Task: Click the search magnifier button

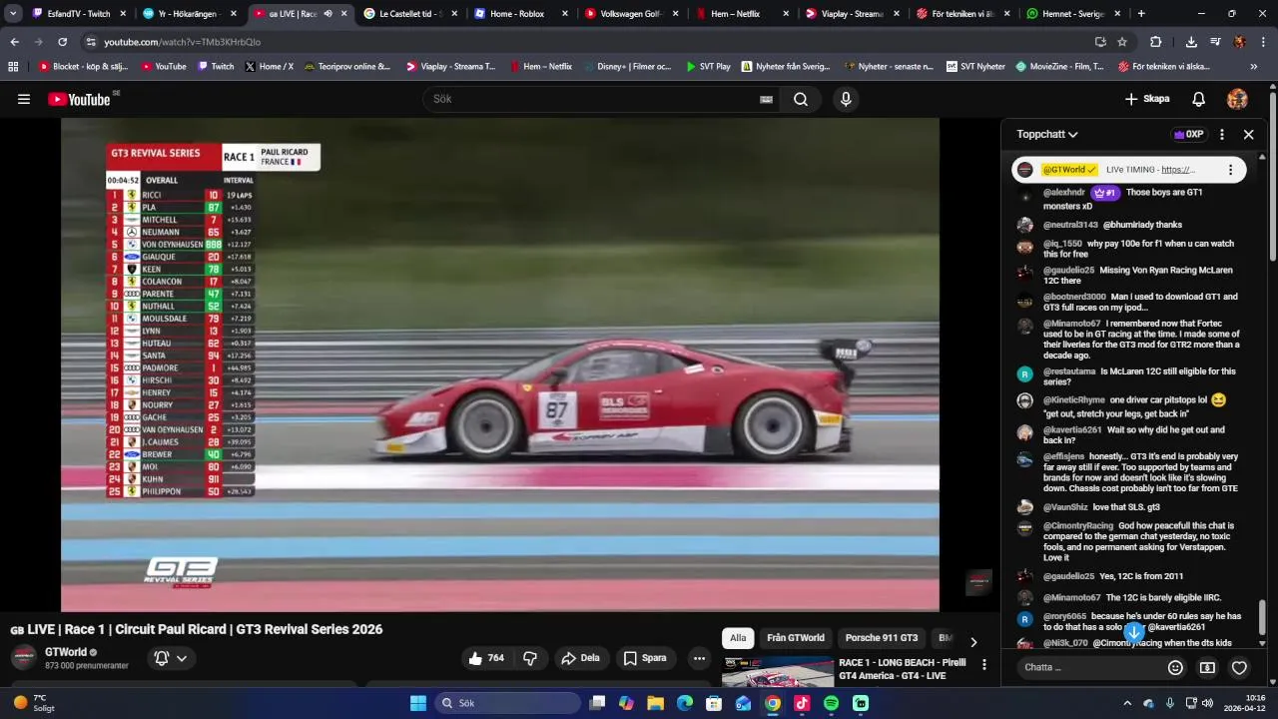Action: pos(801,99)
